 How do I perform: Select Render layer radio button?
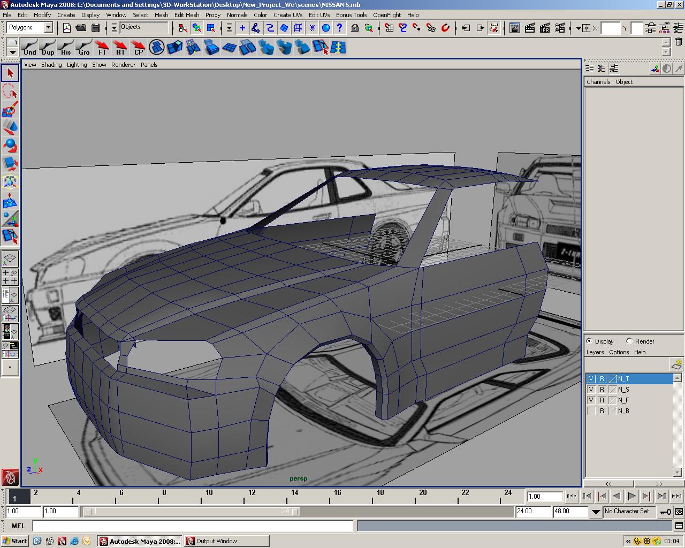tap(629, 341)
